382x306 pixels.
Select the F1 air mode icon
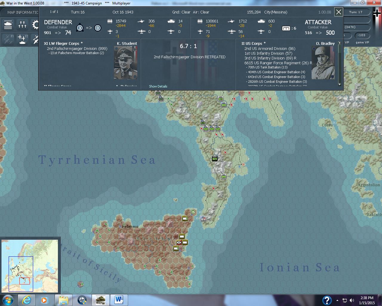coord(8,39)
